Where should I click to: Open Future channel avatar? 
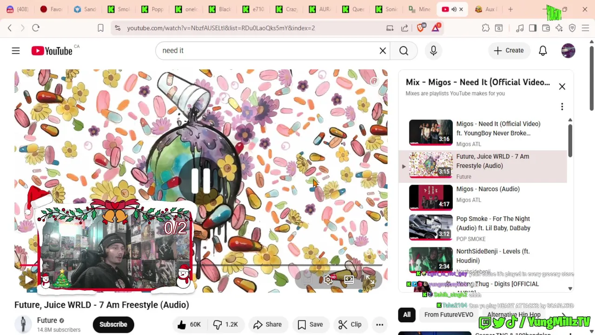(x=23, y=324)
